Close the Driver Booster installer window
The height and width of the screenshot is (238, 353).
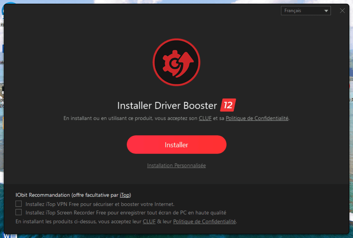pos(342,10)
